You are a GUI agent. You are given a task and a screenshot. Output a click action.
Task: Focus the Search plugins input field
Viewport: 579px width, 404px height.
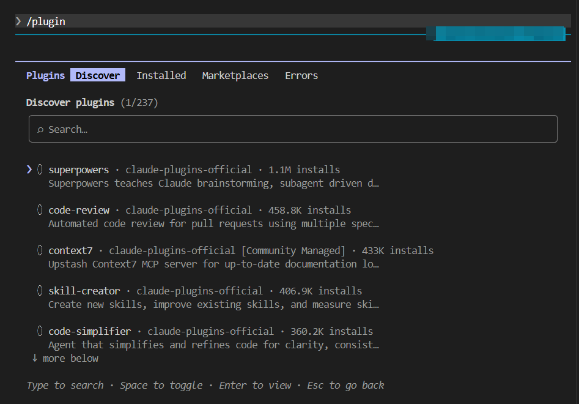coord(293,129)
